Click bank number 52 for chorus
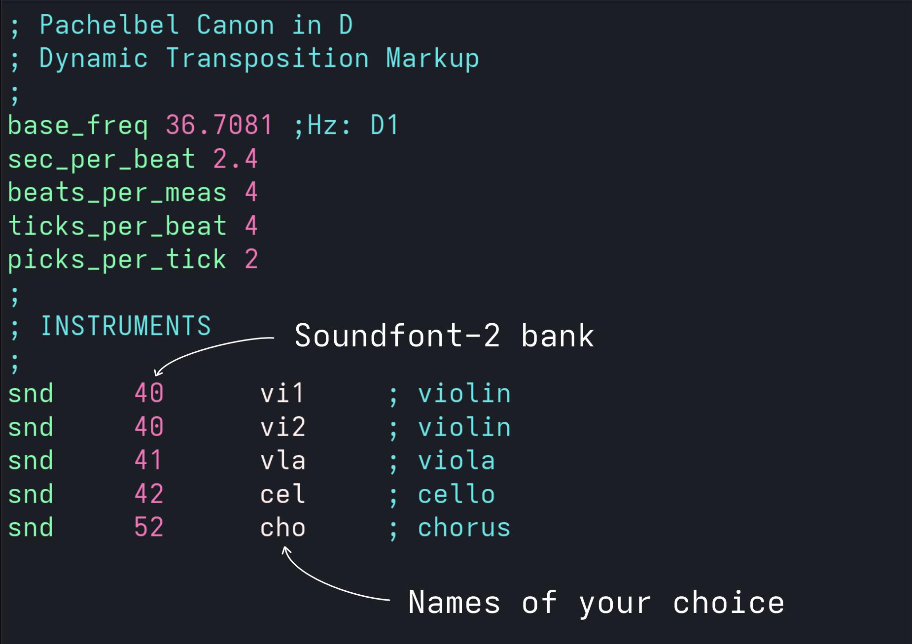The image size is (912, 644). tap(148, 528)
